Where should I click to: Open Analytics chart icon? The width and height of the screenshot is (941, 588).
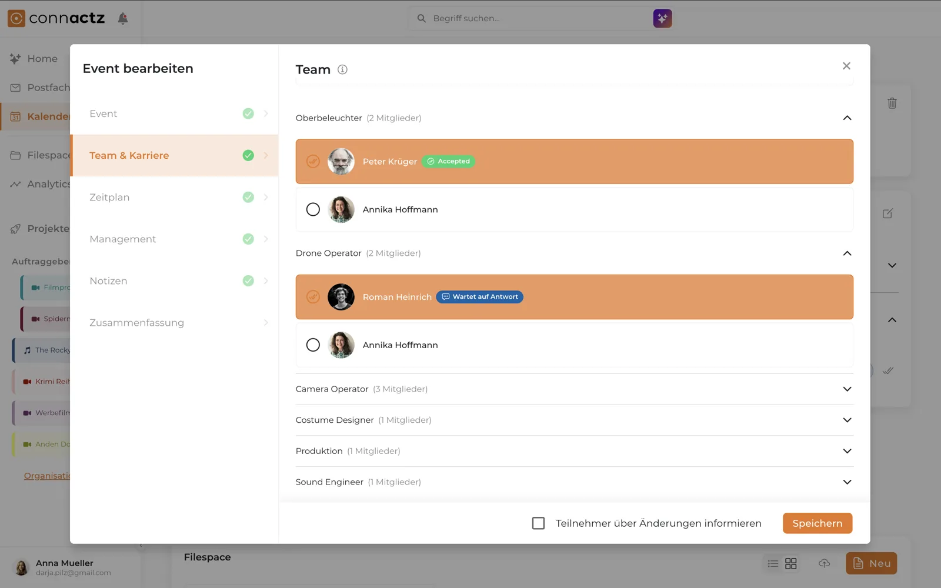point(16,184)
